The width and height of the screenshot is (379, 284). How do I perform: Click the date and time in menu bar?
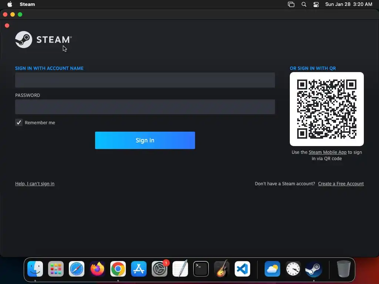click(349, 4)
